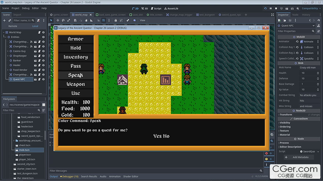Select the Ruler Mode tool
This screenshot has height=181, width=323.
pyautogui.click(x=91, y=20)
